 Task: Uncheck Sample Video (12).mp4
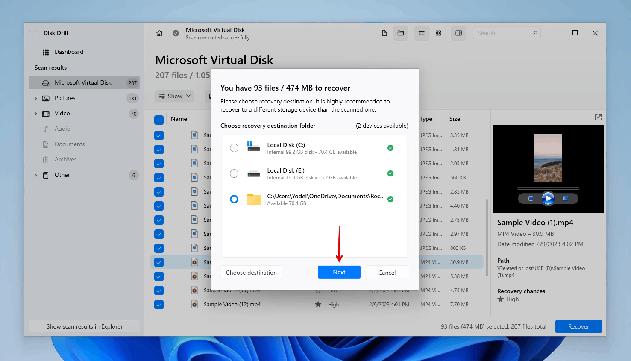click(159, 305)
